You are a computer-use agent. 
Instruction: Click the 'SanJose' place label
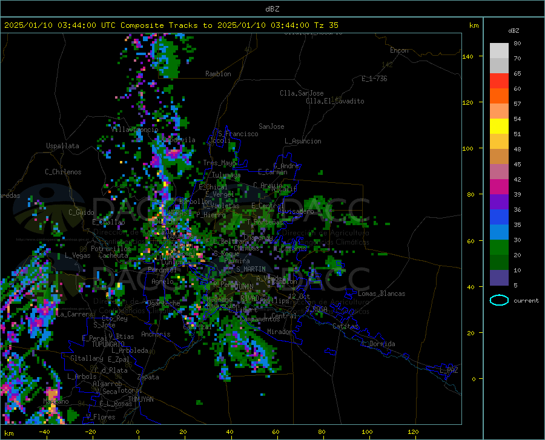point(271,126)
